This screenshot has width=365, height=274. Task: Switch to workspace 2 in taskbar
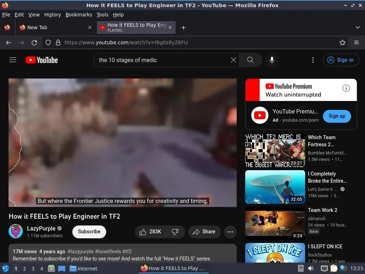click(x=25, y=269)
